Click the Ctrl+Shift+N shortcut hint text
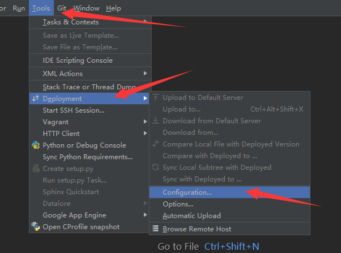 [x=232, y=246]
